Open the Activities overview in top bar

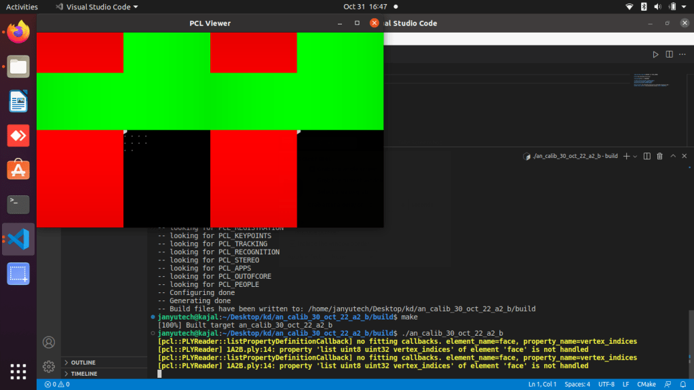(x=22, y=6)
